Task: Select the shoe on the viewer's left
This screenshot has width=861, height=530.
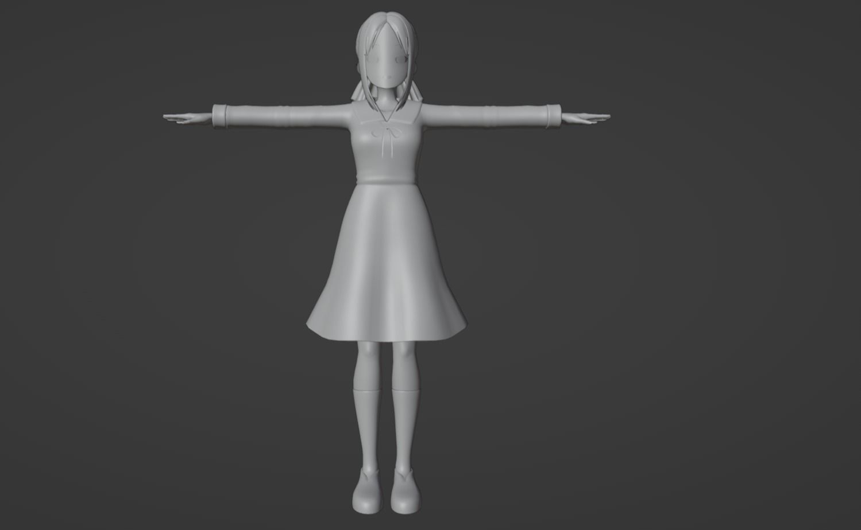Action: click(366, 490)
